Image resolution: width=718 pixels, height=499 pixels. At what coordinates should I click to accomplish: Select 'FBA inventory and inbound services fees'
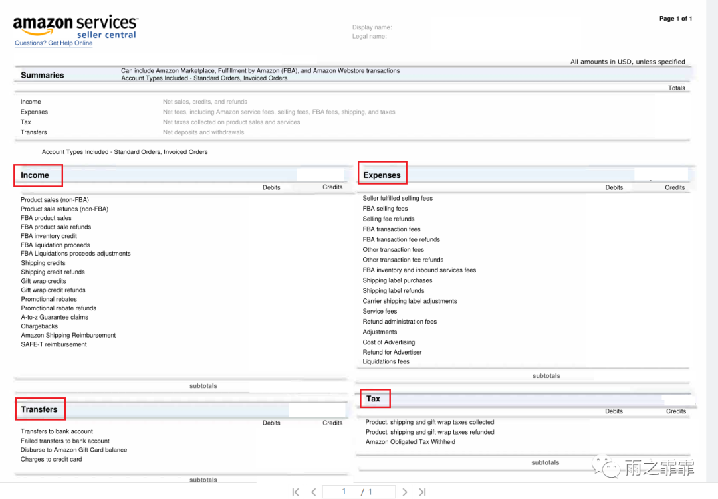click(419, 270)
